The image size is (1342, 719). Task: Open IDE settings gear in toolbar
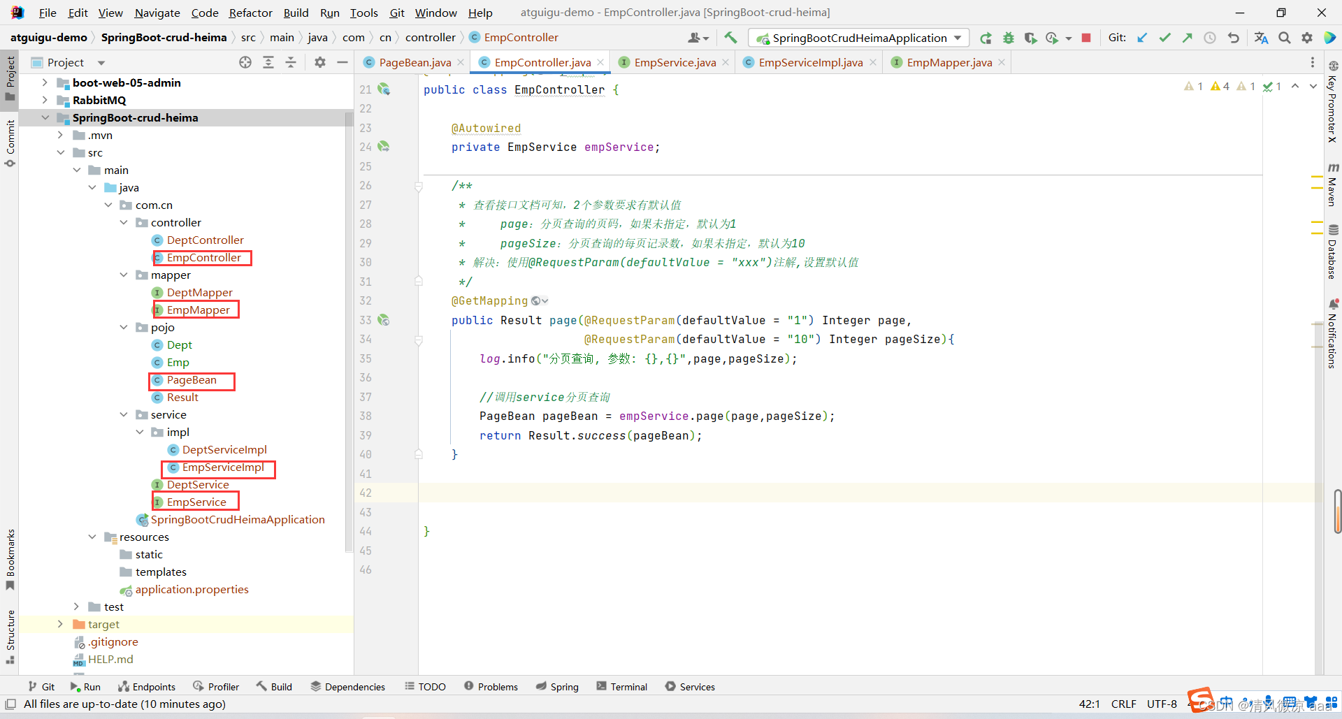(x=1306, y=38)
